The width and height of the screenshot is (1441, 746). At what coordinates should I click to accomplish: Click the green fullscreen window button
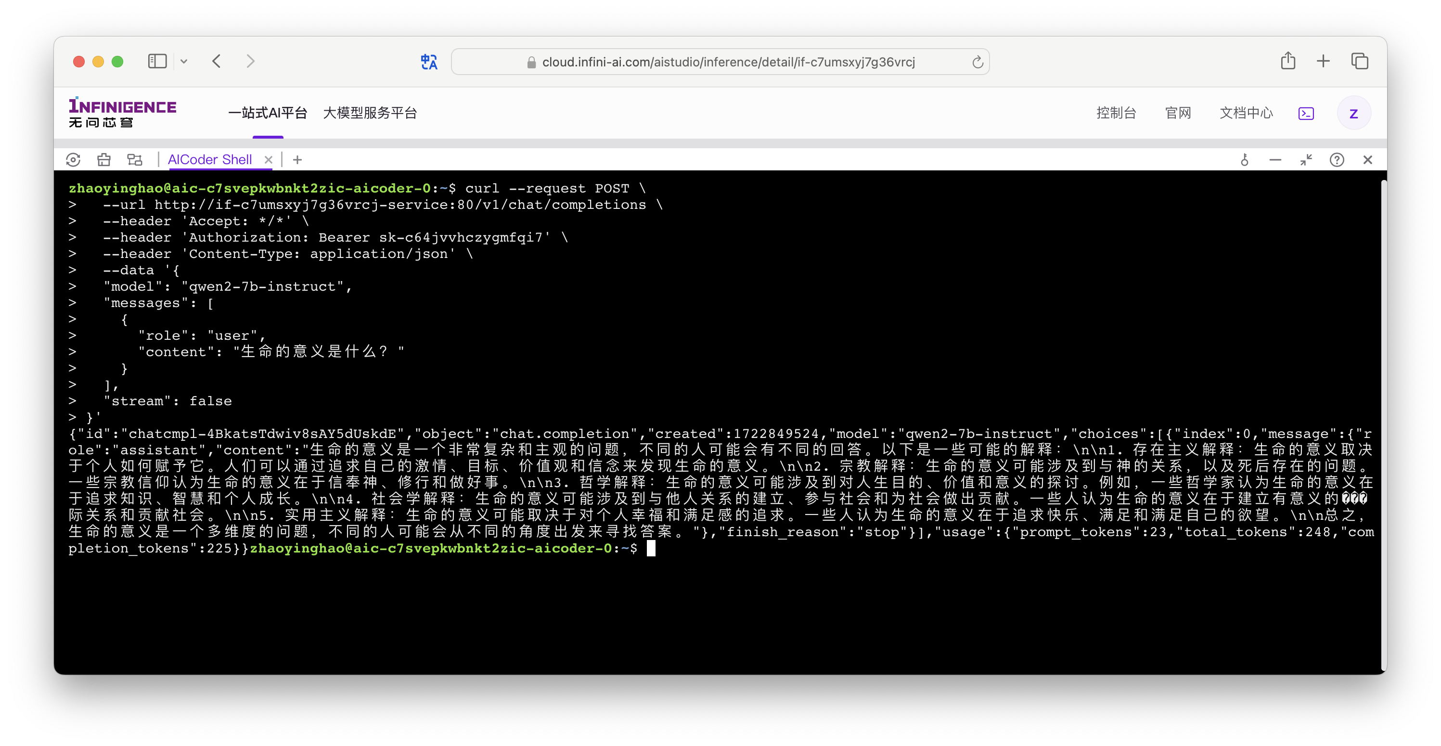click(x=117, y=62)
